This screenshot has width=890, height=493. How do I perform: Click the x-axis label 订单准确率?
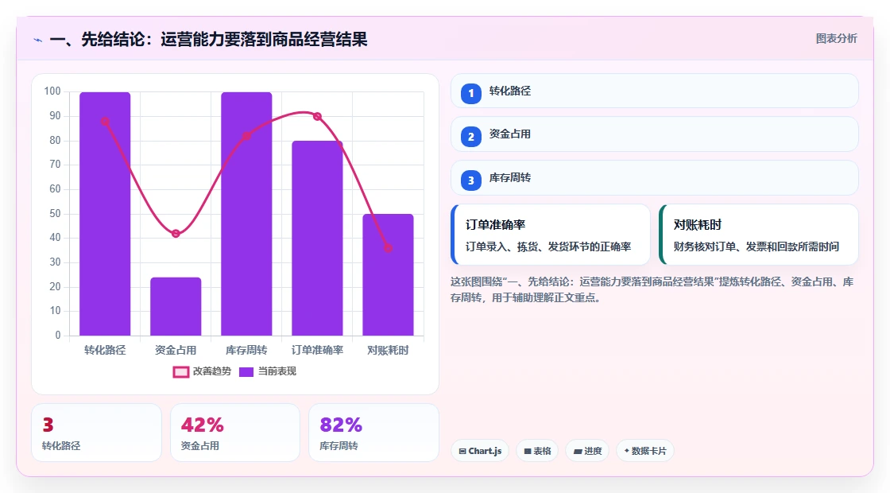pyautogui.click(x=317, y=351)
